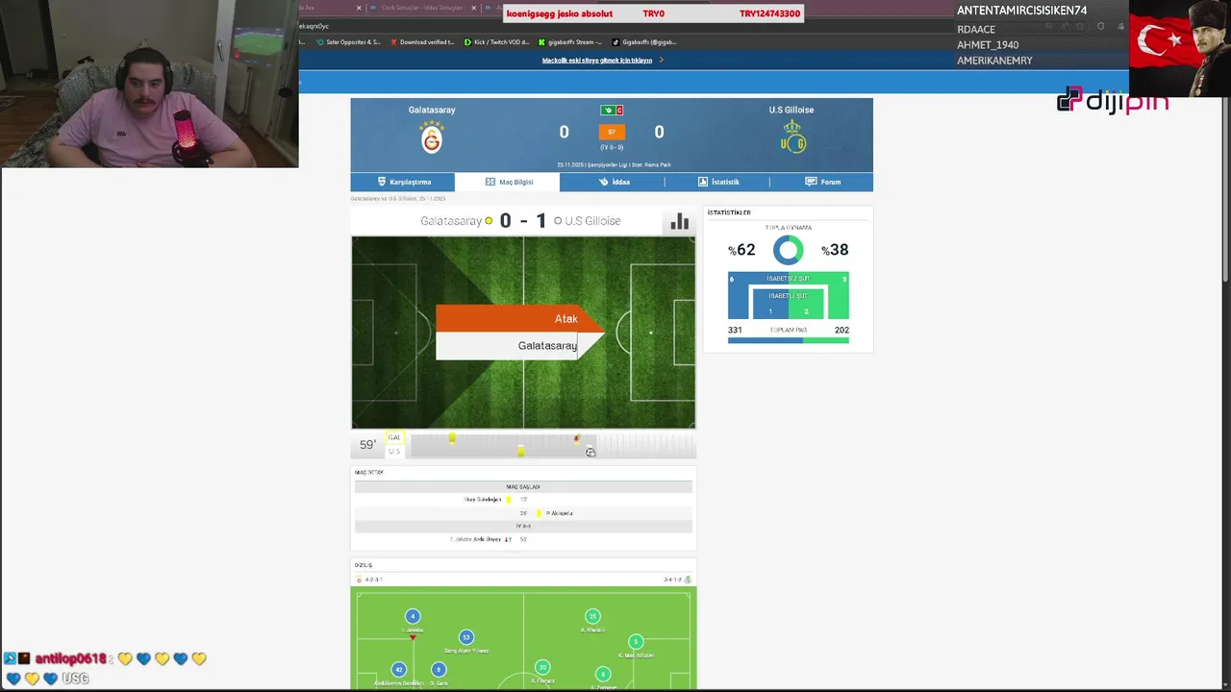This screenshot has height=692, width=1231.
Task: Click the goal ball marker on the timeline
Action: pos(590,452)
